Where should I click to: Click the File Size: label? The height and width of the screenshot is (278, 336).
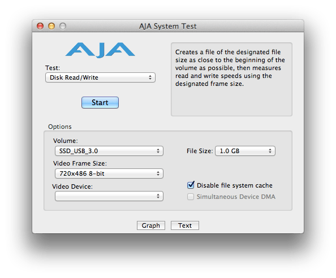click(200, 151)
